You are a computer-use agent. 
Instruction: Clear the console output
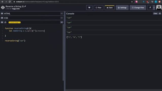click(155, 13)
